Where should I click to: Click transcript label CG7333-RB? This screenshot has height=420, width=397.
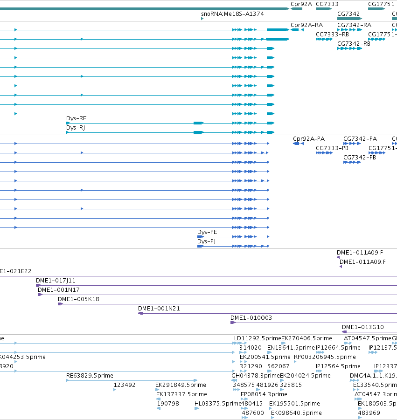point(332,34)
